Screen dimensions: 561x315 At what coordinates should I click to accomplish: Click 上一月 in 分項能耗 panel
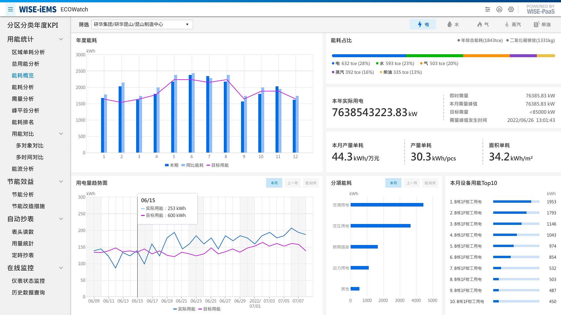tap(412, 183)
